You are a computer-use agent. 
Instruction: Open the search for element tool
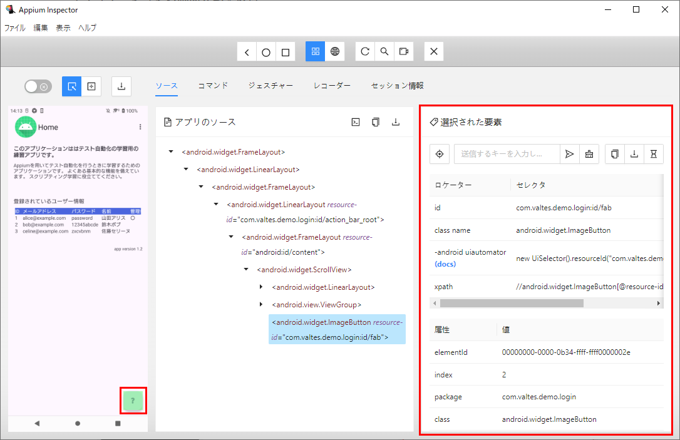coord(384,52)
